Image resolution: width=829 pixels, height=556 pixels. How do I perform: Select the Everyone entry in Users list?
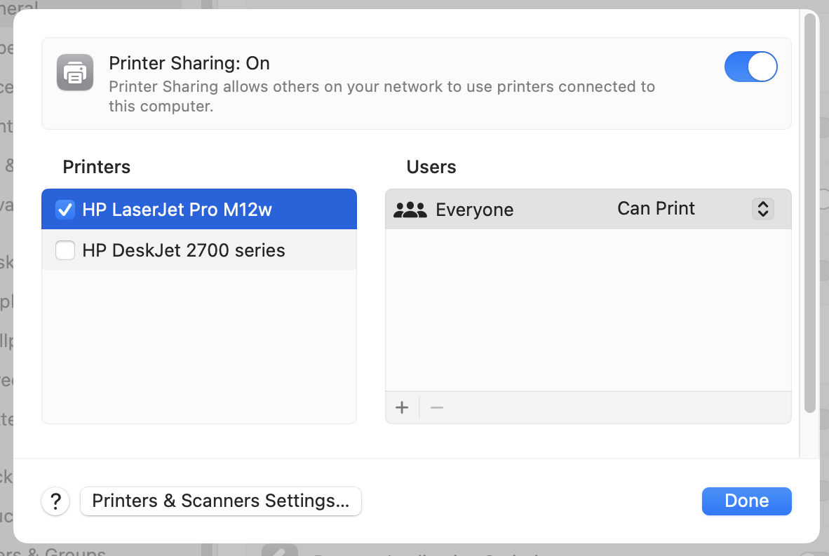coord(476,208)
